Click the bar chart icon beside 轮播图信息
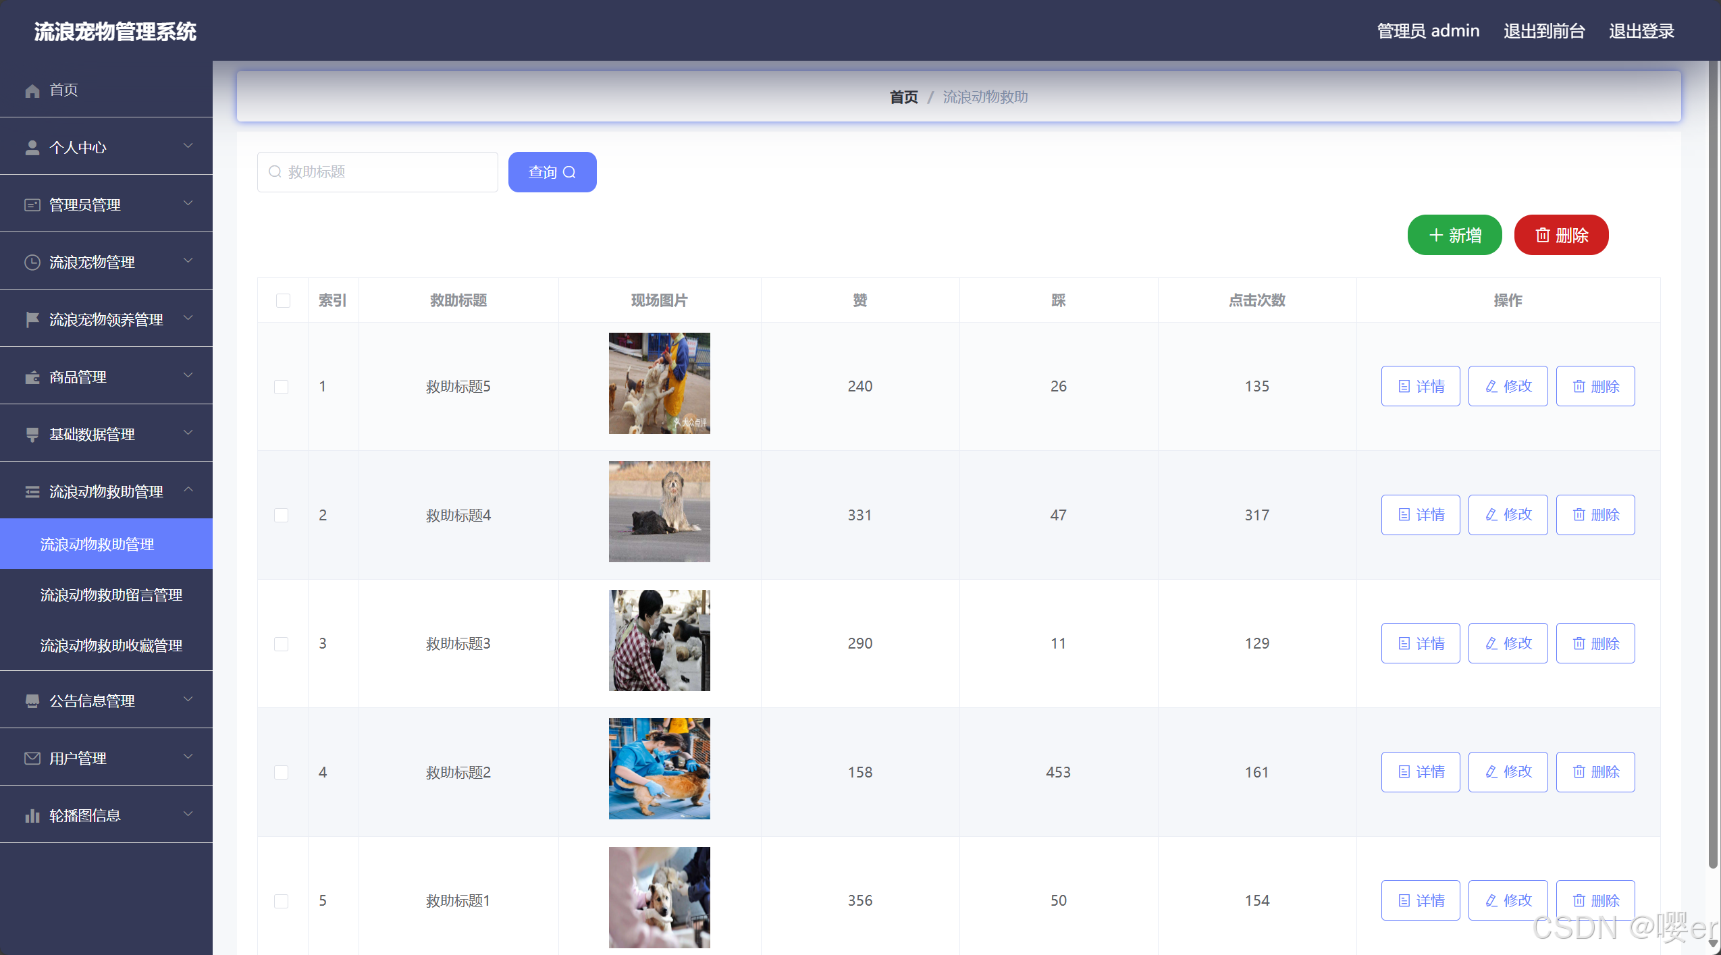 (x=32, y=816)
